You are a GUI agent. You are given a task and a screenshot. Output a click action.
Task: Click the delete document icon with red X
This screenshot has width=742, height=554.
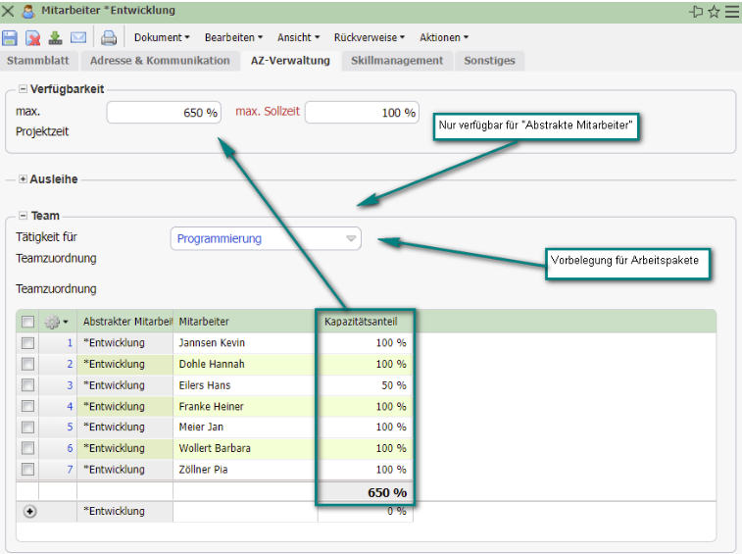coord(32,38)
